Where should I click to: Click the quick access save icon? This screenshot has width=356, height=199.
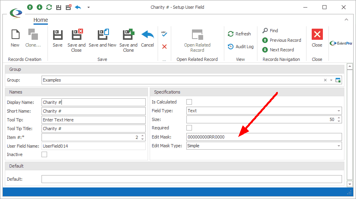pos(59,8)
